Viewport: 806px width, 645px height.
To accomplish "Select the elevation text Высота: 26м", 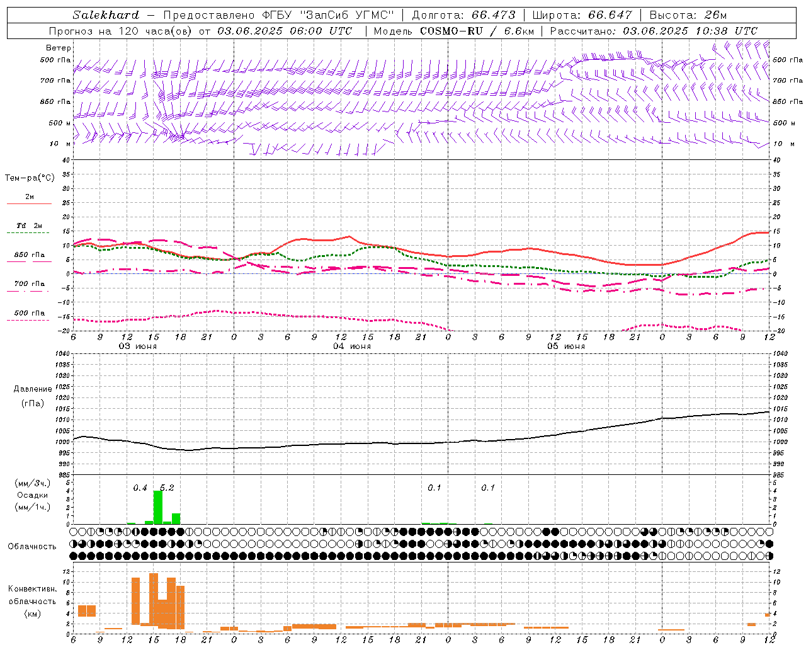I will (x=688, y=15).
